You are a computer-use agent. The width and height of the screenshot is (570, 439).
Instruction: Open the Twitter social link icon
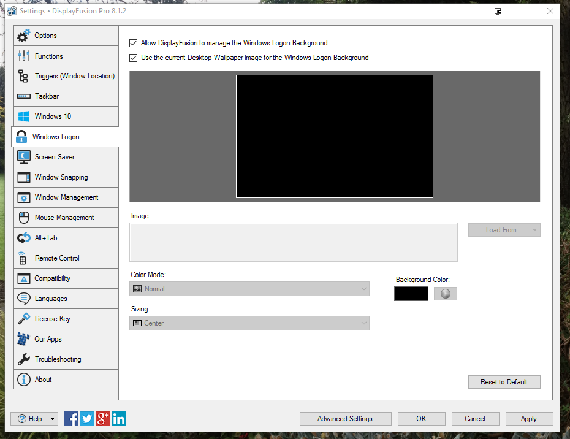[87, 419]
